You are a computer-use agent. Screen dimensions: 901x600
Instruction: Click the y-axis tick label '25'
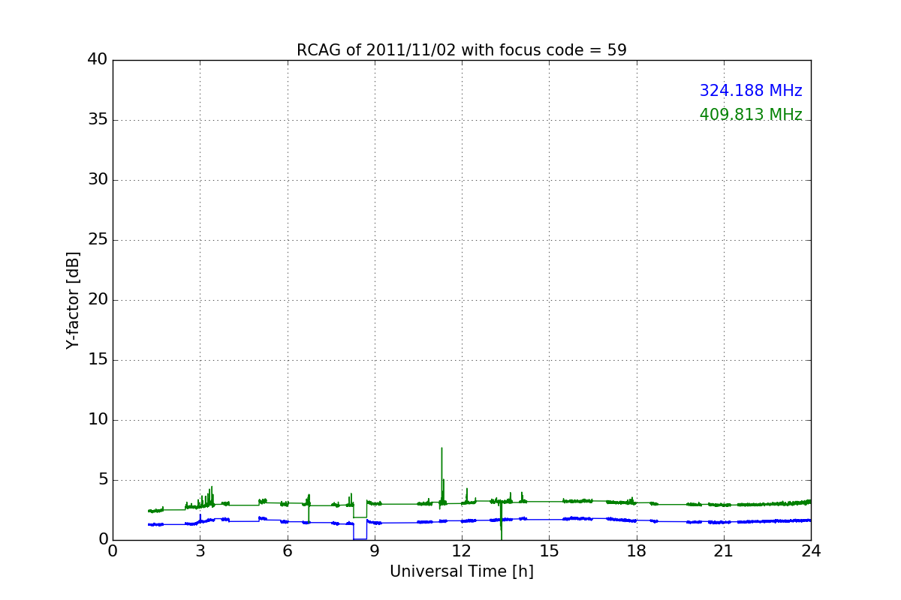[98, 240]
